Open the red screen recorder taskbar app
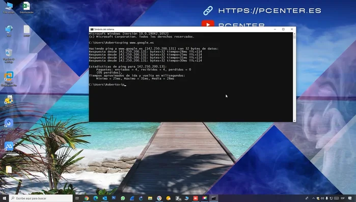 coord(196,198)
